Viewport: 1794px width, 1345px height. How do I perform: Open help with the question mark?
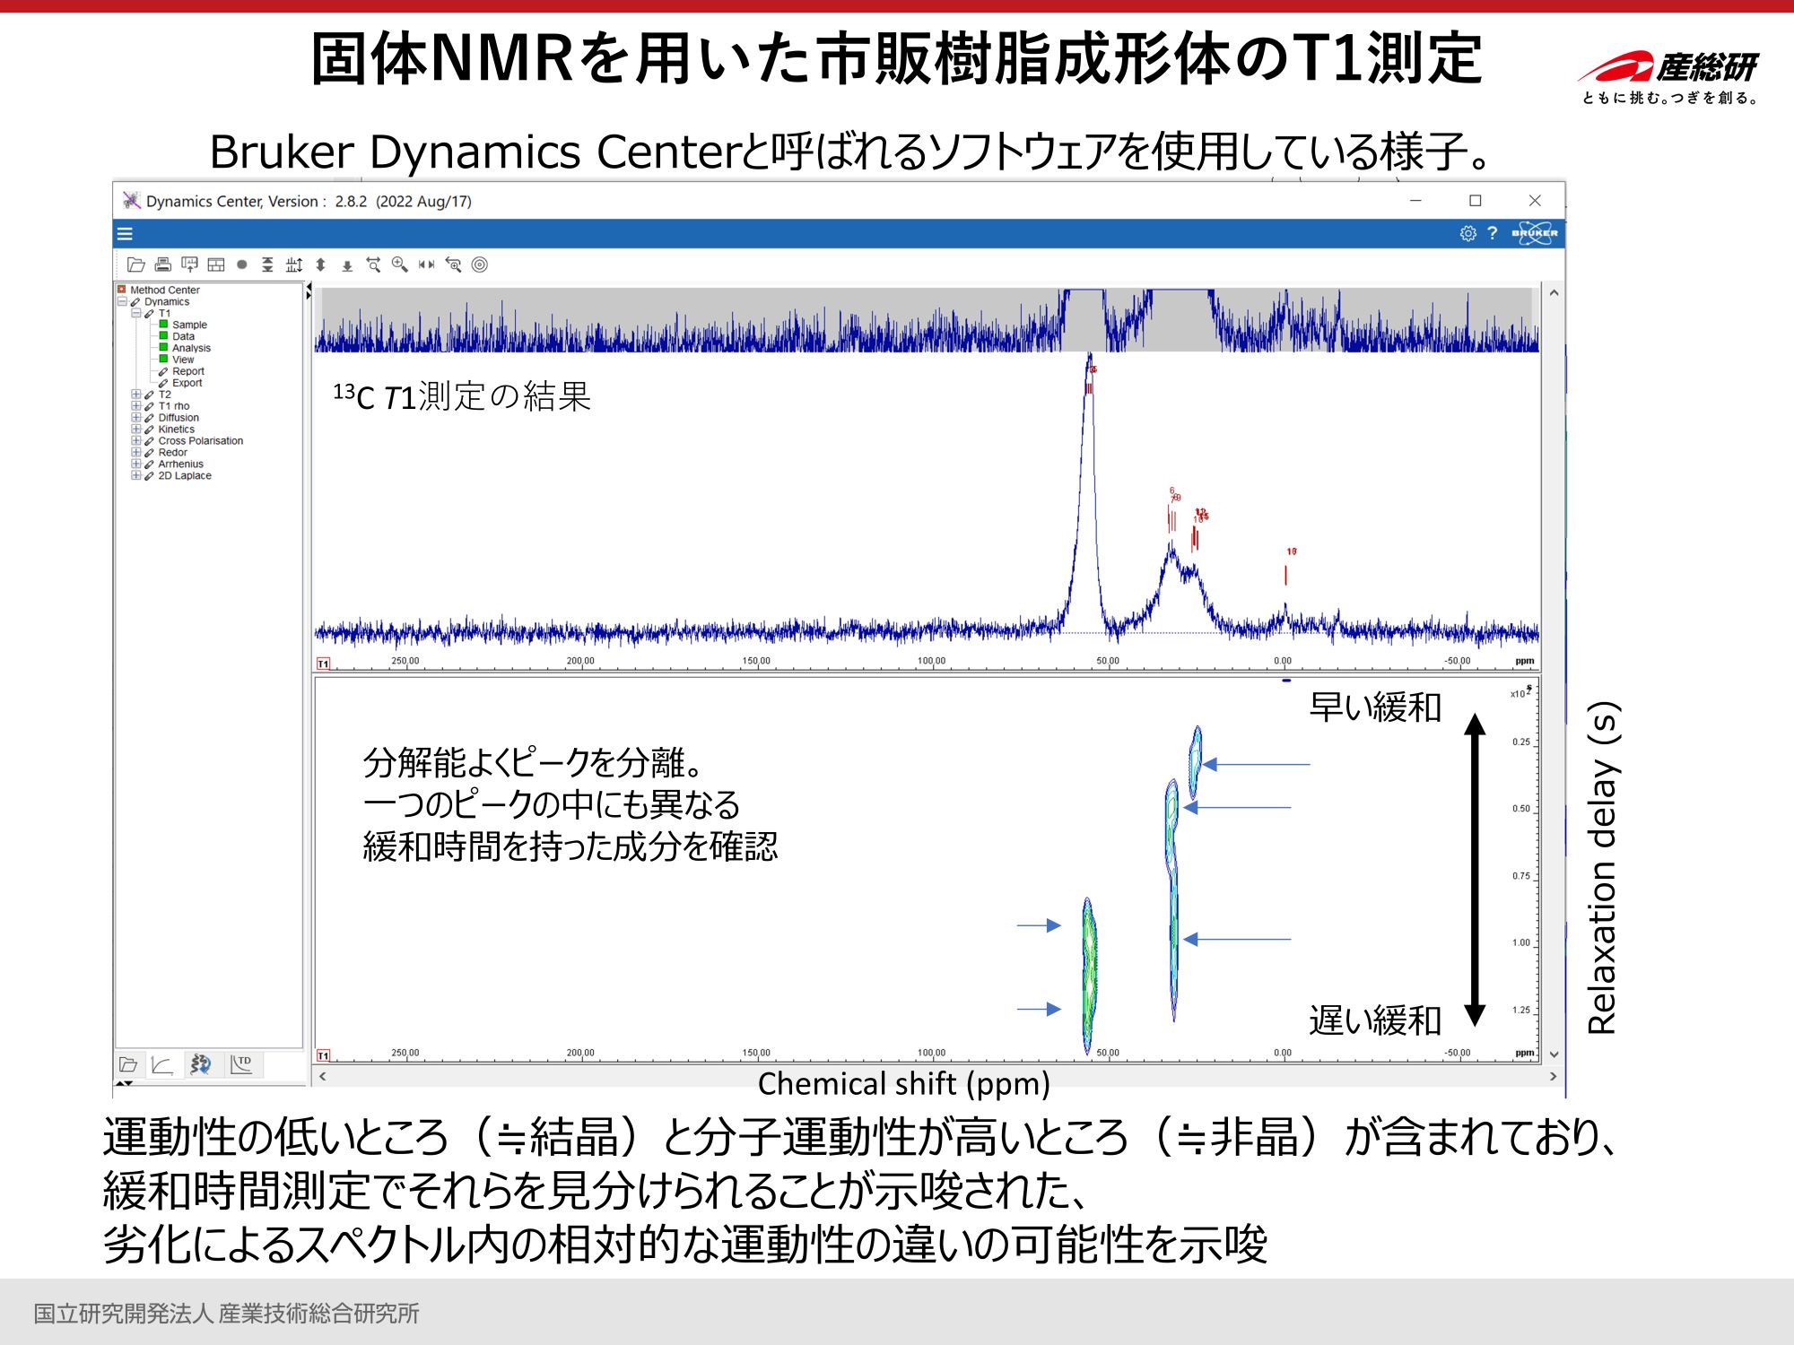(x=1493, y=233)
